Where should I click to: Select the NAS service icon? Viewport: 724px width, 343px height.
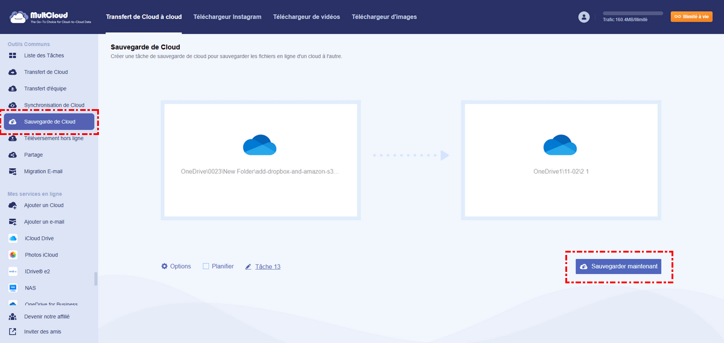(13, 288)
